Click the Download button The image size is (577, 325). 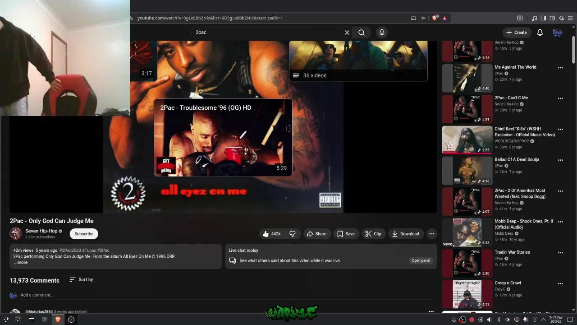pyautogui.click(x=406, y=234)
